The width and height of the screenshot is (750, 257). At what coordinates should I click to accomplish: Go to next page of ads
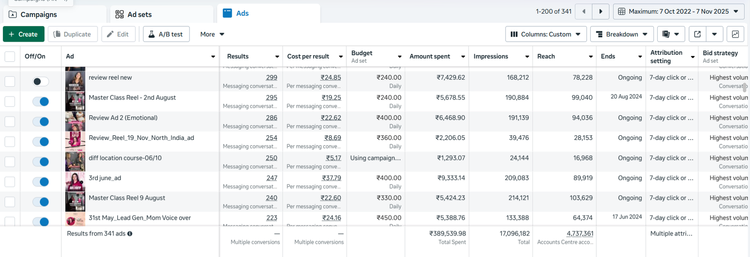coord(600,12)
